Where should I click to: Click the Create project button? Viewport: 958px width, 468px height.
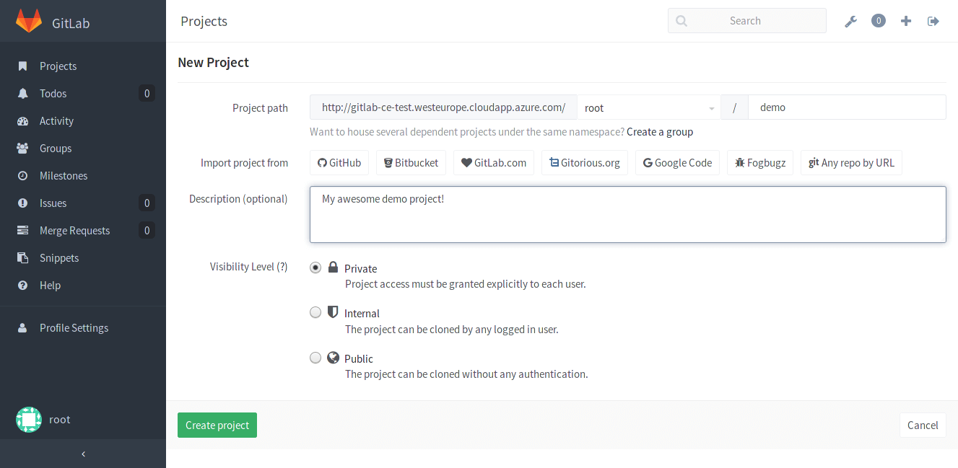pos(217,425)
